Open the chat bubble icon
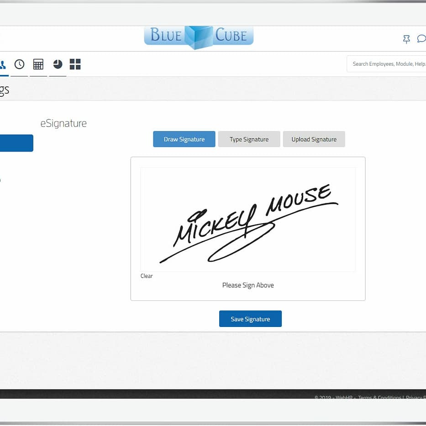426x426 pixels. [x=421, y=38]
